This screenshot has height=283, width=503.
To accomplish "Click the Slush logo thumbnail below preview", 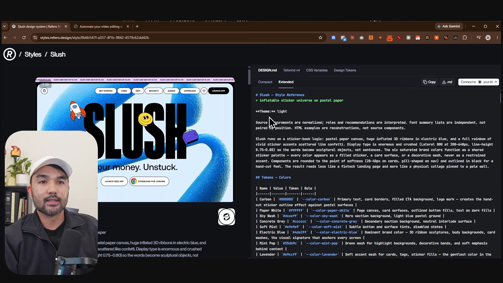I will pos(226,217).
